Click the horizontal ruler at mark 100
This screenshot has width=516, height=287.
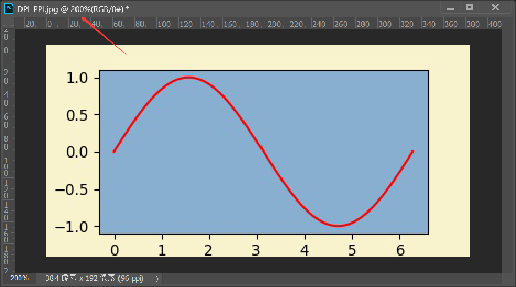(164, 24)
